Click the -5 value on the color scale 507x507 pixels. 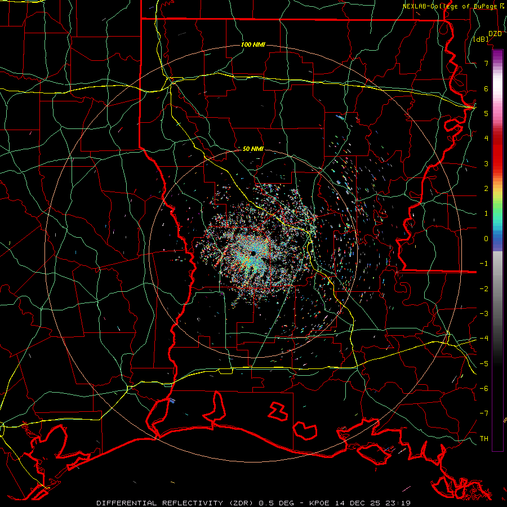484,364
